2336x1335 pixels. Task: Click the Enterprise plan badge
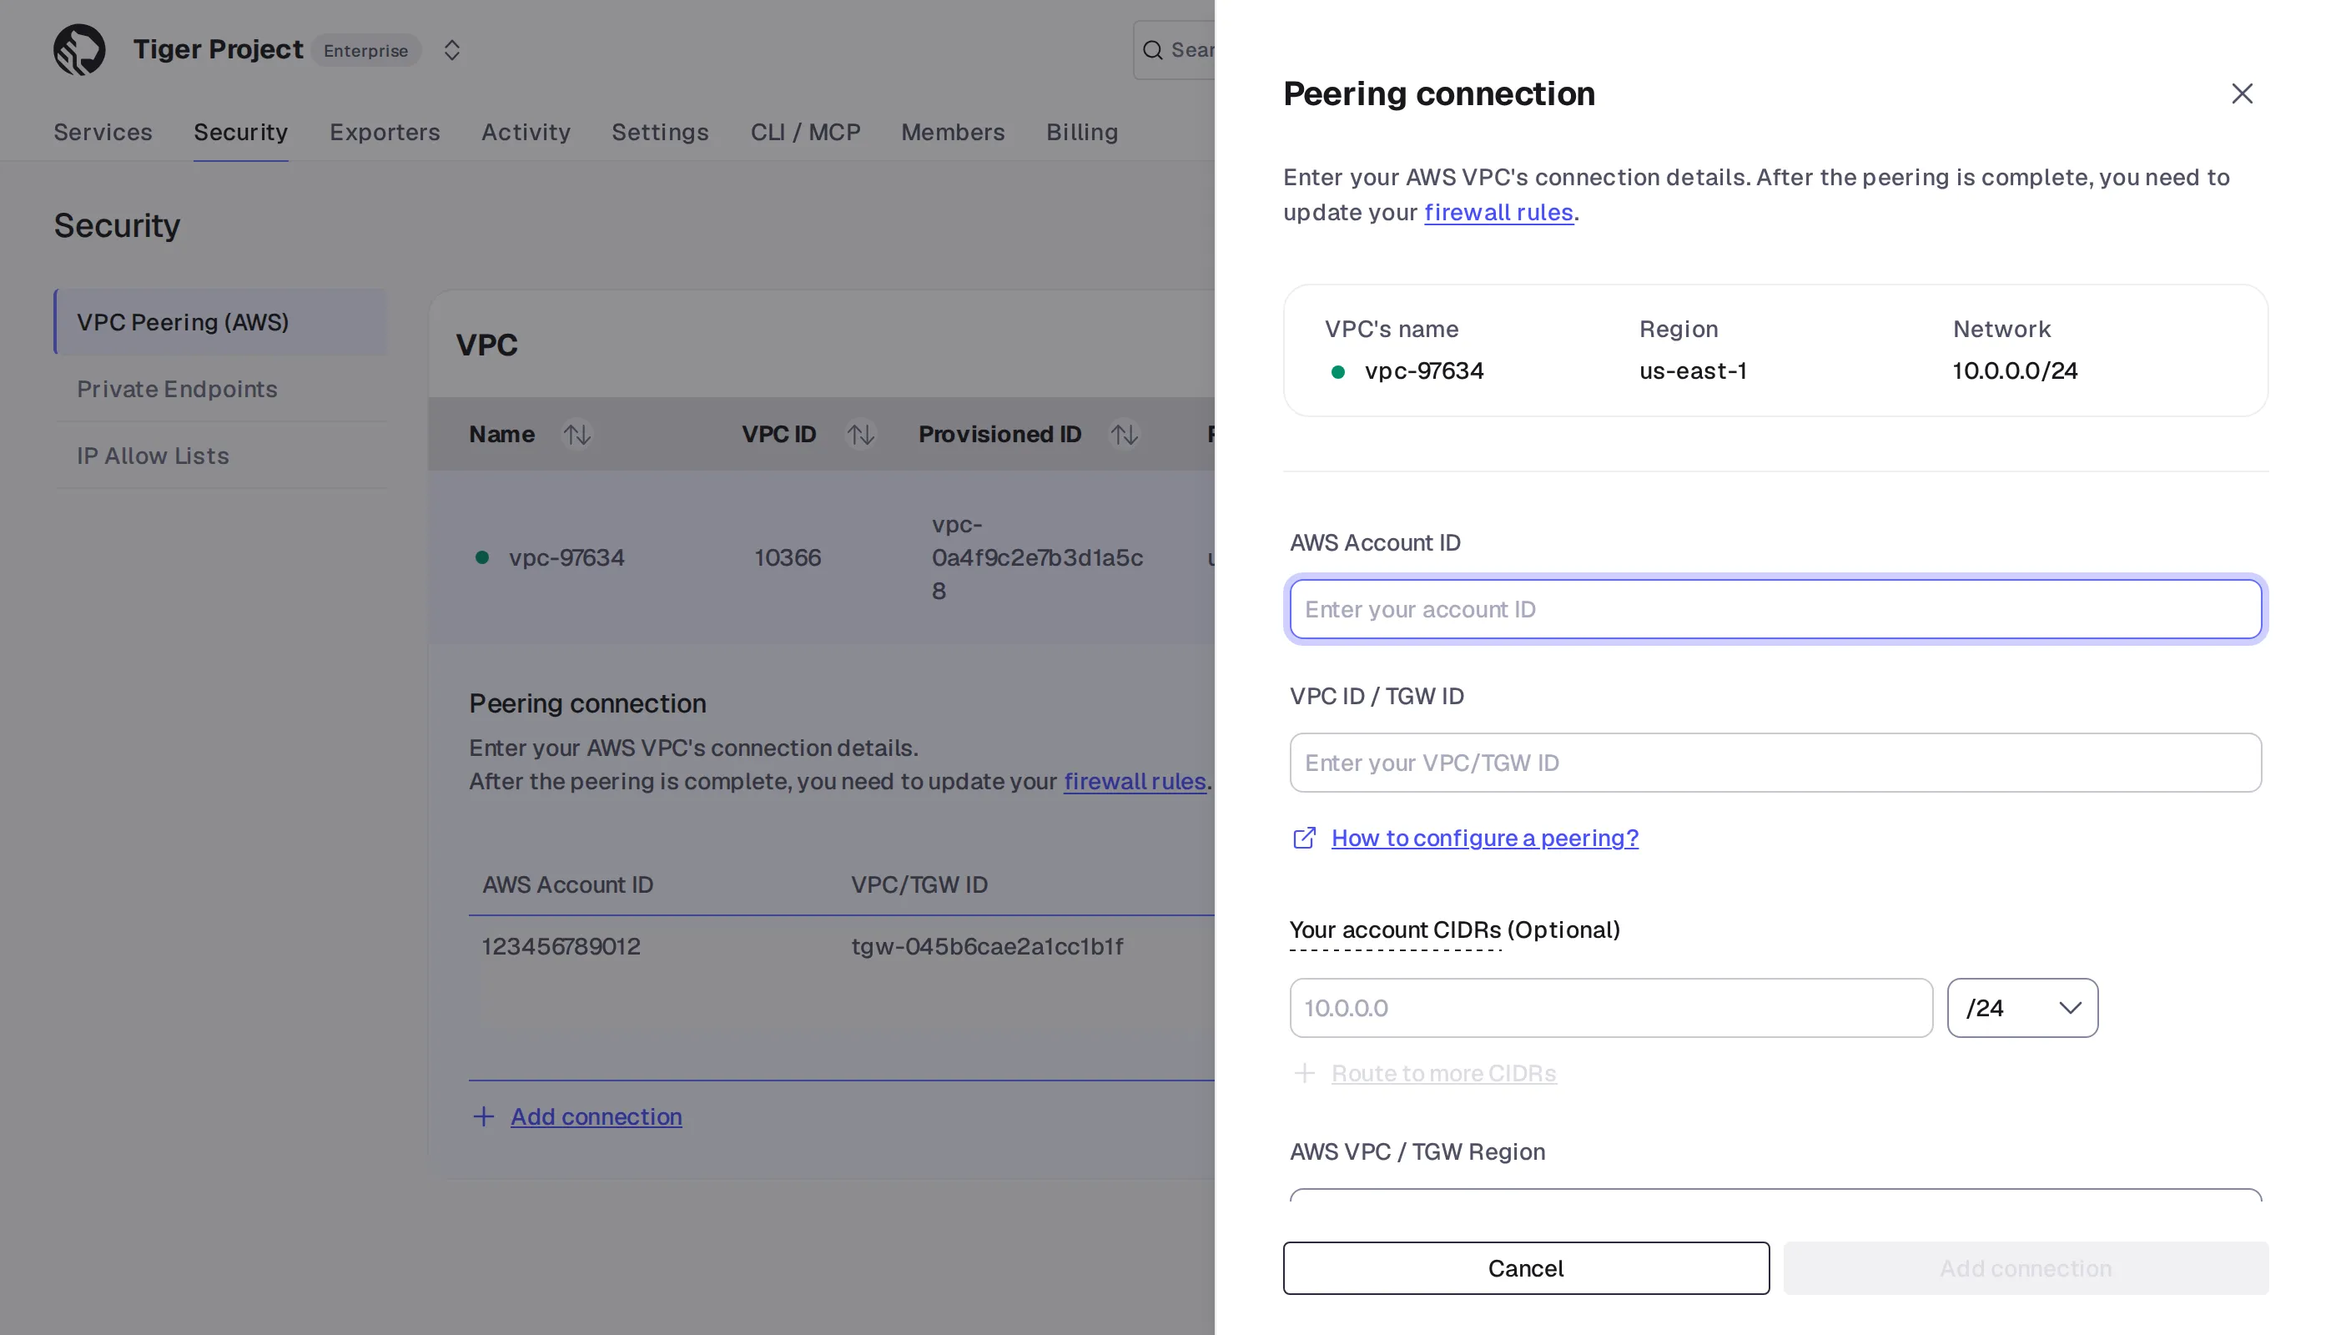point(365,50)
